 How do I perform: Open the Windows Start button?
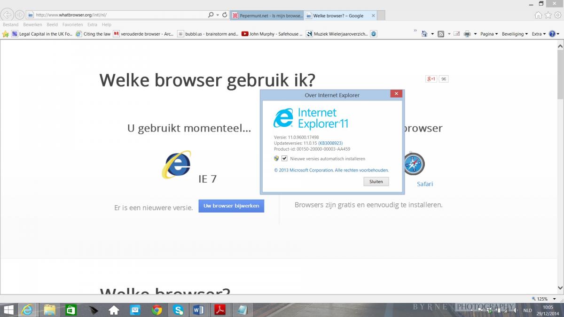point(9,310)
